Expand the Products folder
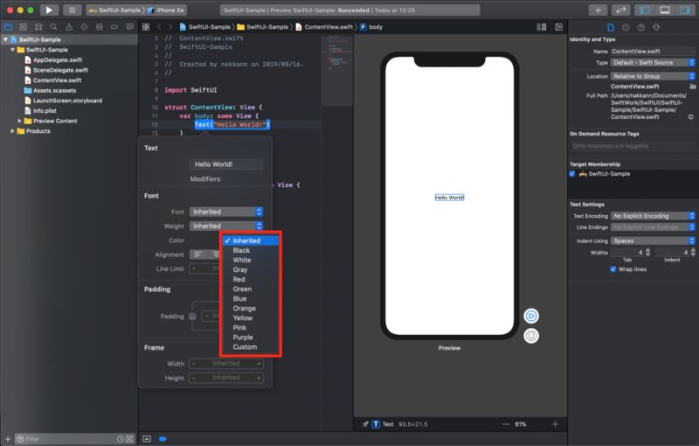Viewport: 699px width, 446px height. tap(12, 131)
